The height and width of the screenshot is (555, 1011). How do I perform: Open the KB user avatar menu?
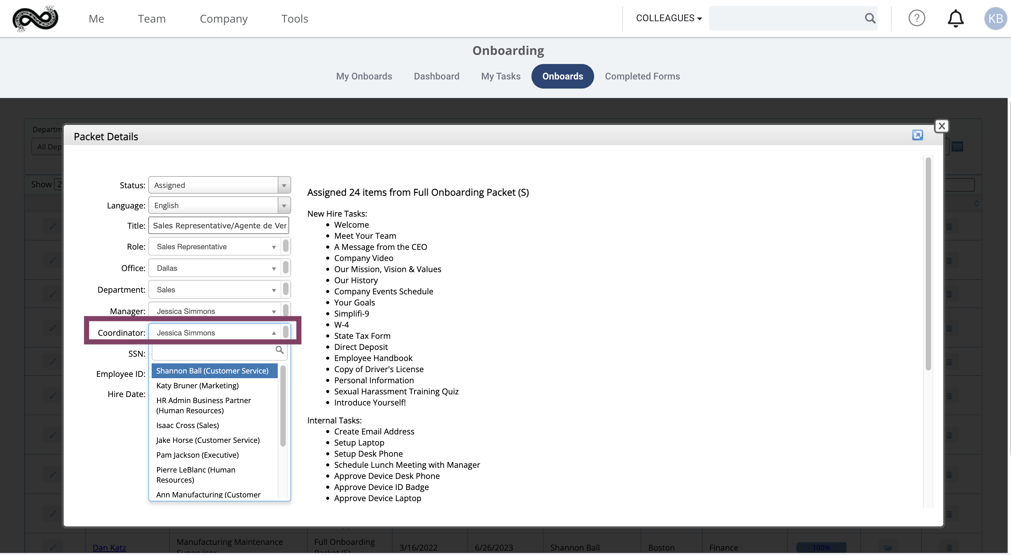pyautogui.click(x=995, y=19)
